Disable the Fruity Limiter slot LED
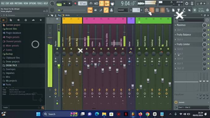This screenshot has width=210, height=118. 208,44
